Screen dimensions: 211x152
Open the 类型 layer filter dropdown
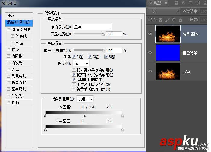157,3
